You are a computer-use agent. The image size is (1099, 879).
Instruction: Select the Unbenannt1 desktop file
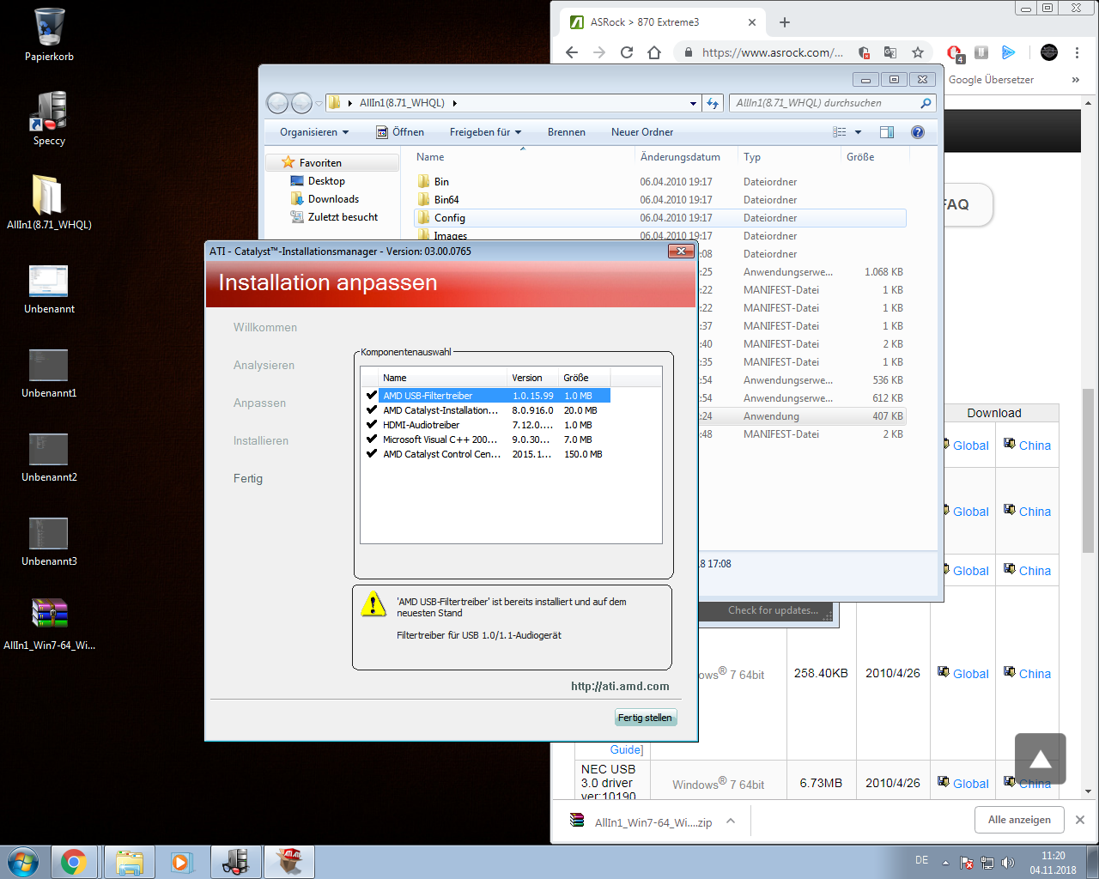point(49,372)
